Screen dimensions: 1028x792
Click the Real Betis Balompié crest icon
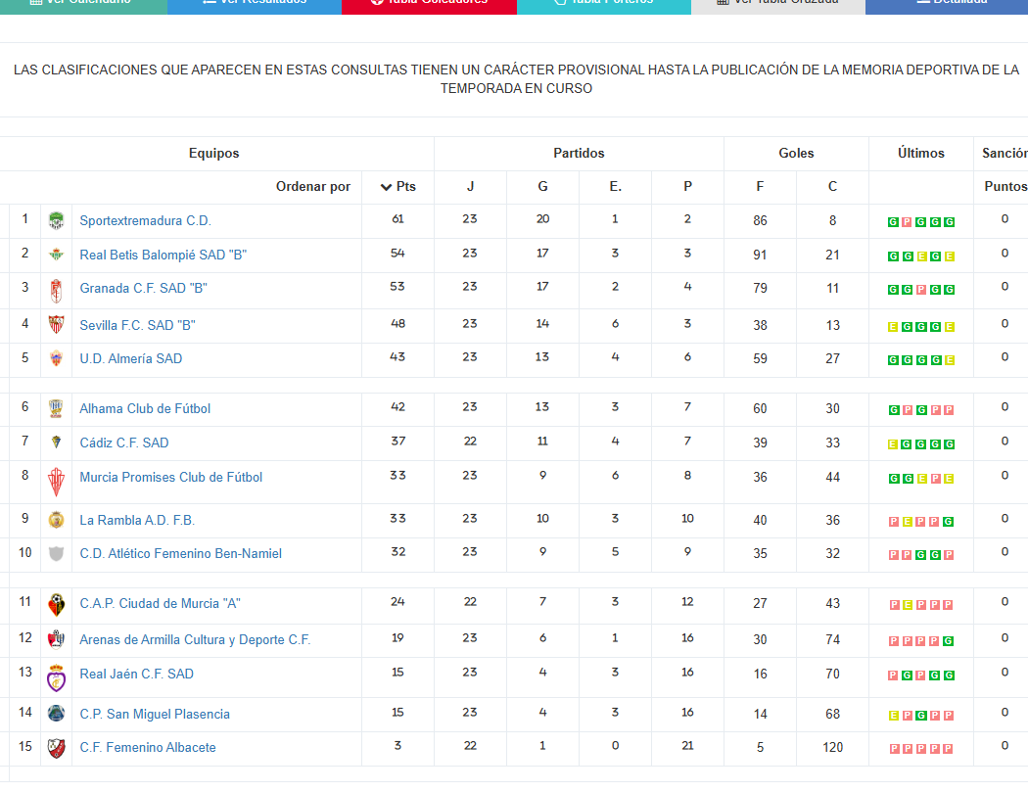coord(57,255)
